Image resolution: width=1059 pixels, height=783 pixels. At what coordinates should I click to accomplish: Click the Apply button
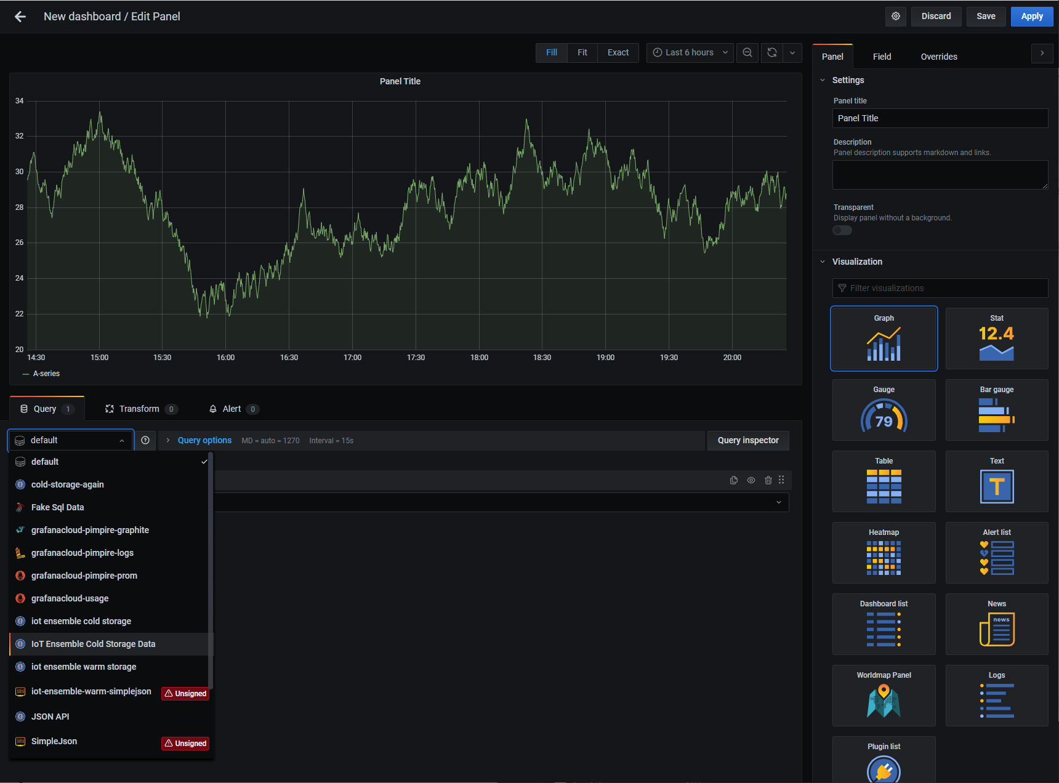click(x=1032, y=17)
